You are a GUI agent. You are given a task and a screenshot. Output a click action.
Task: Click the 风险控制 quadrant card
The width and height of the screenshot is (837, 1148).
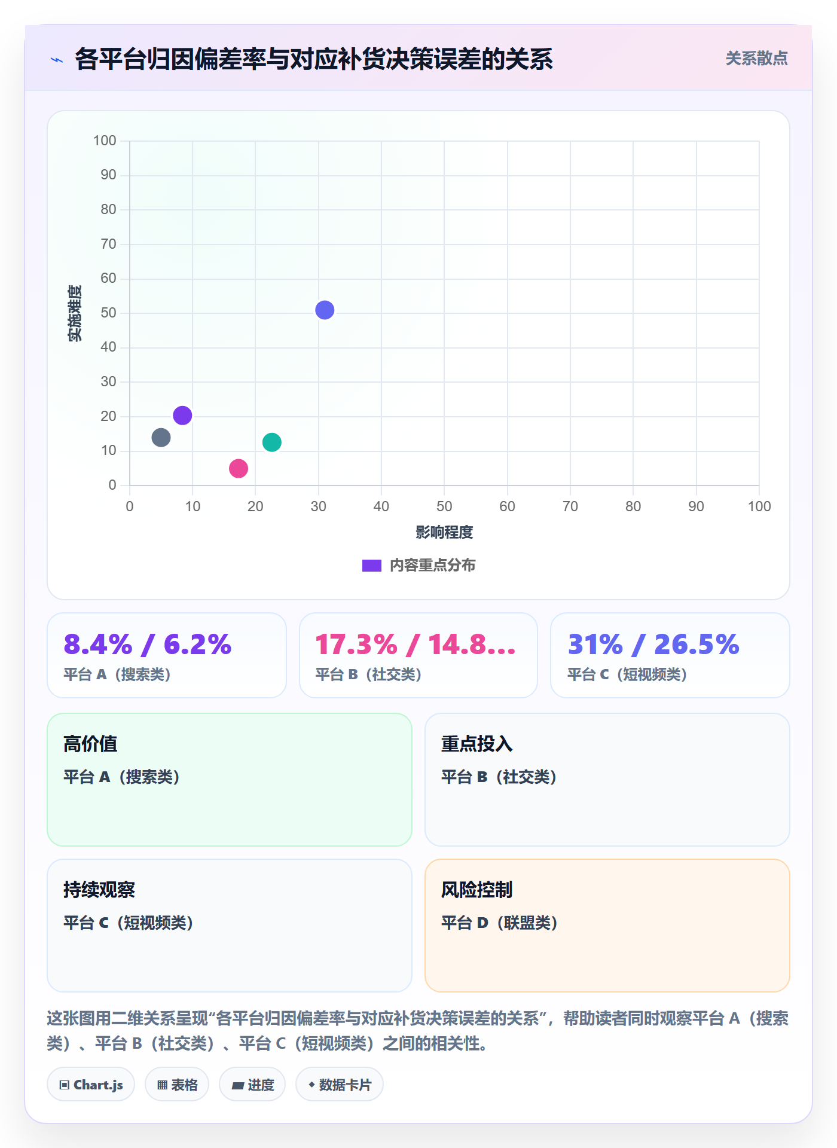(607, 925)
